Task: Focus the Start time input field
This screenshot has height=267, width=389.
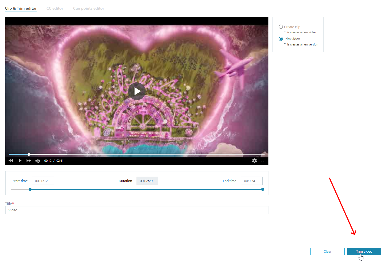Action: [x=43, y=181]
